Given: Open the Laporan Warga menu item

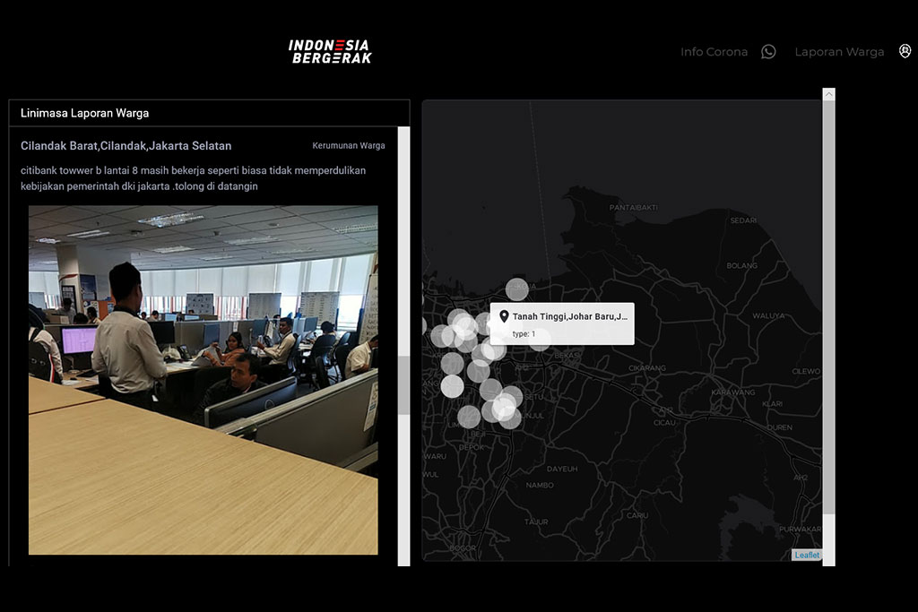Looking at the screenshot, I should (839, 52).
